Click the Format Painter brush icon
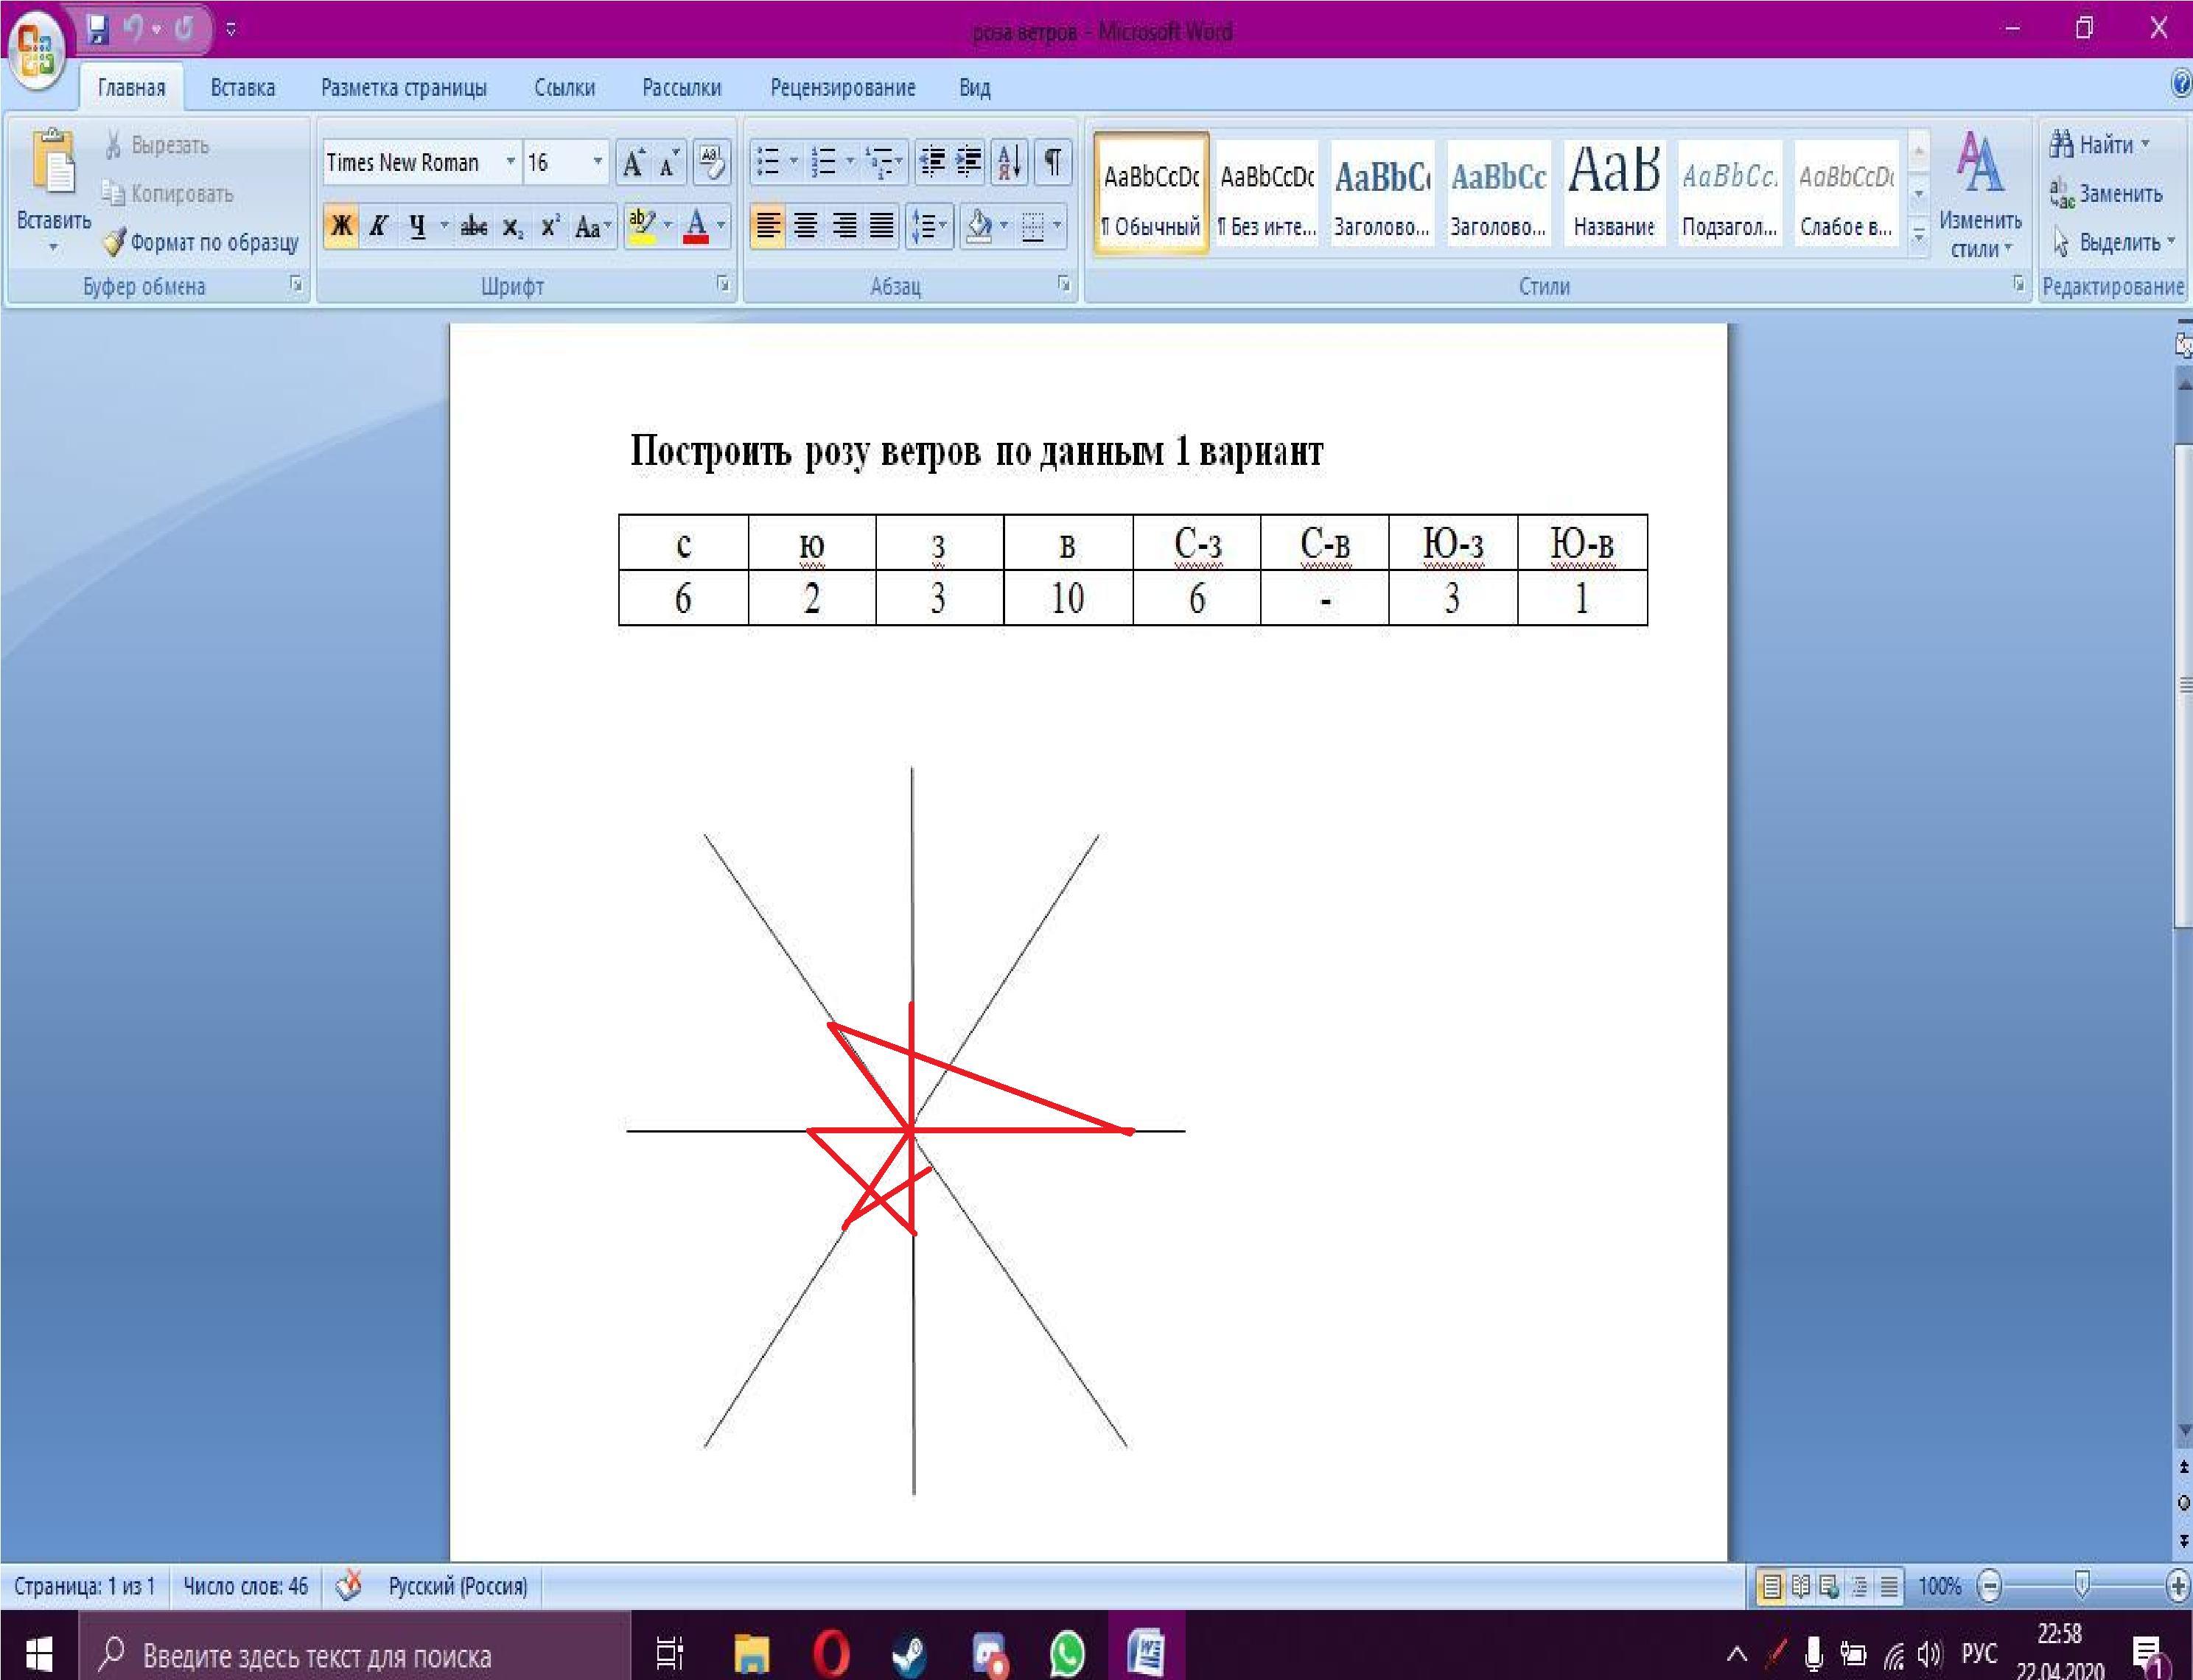This screenshot has width=2193, height=1680. coord(115,242)
